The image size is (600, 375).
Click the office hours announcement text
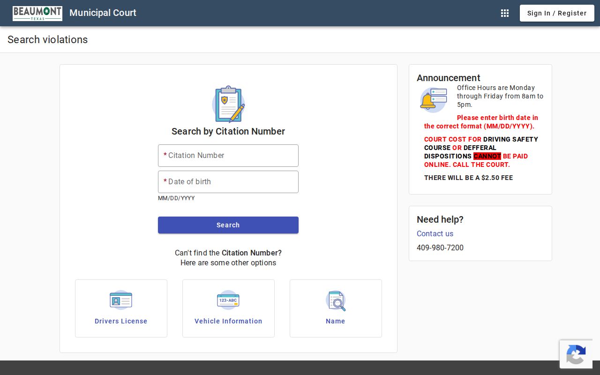[500, 96]
